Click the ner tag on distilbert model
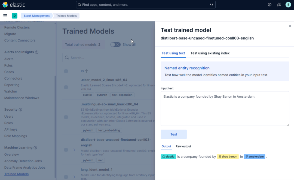 click(100, 160)
